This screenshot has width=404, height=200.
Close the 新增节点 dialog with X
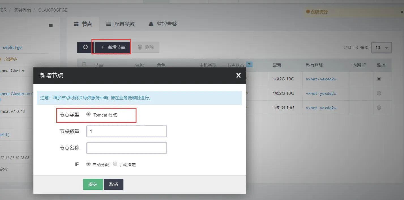pos(238,75)
